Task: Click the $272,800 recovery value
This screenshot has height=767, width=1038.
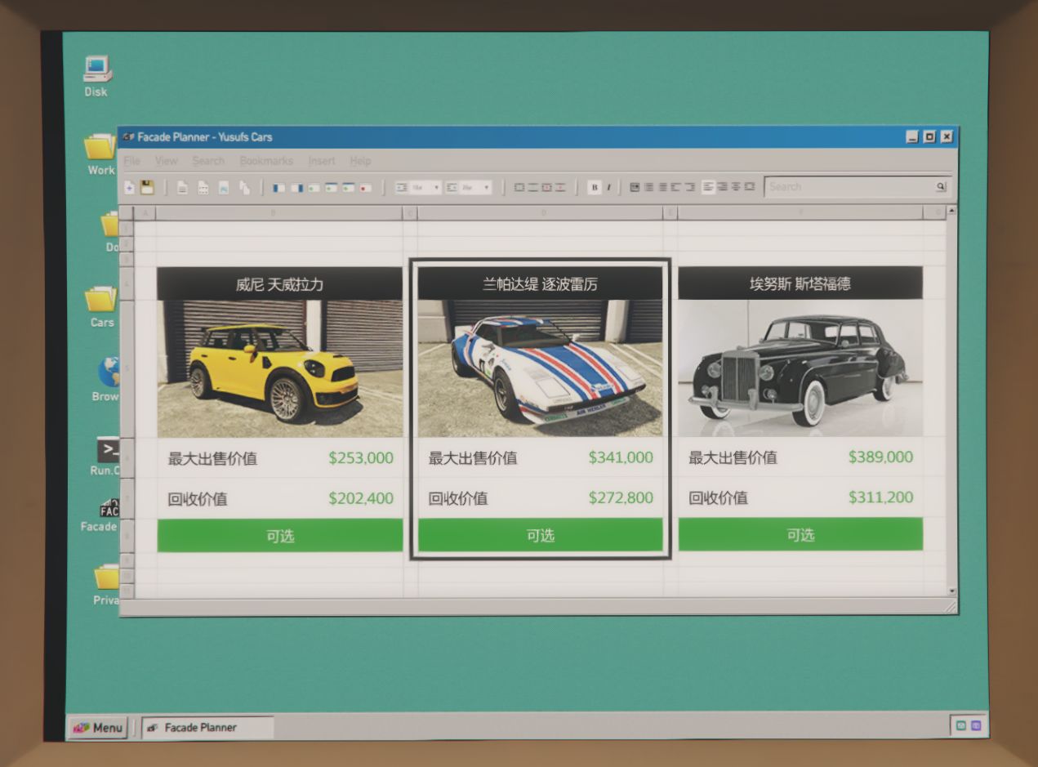Action: coord(621,497)
